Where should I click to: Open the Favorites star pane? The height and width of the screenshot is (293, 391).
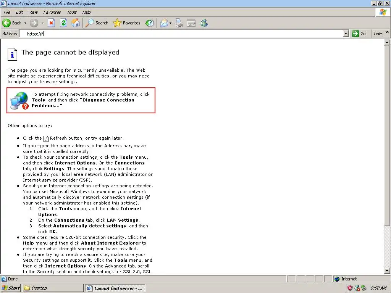pyautogui.click(x=127, y=23)
